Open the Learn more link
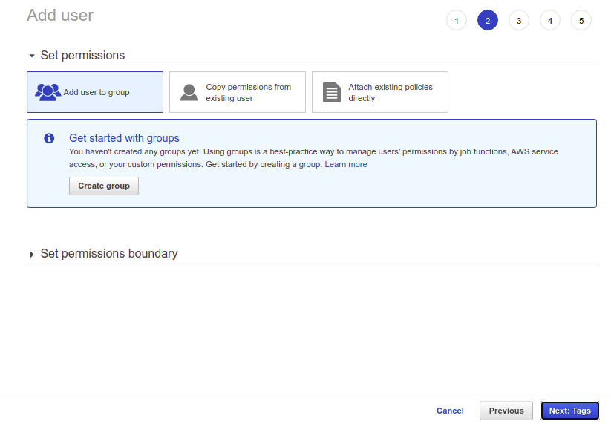Screen dimensions: 611x424 tap(346, 164)
